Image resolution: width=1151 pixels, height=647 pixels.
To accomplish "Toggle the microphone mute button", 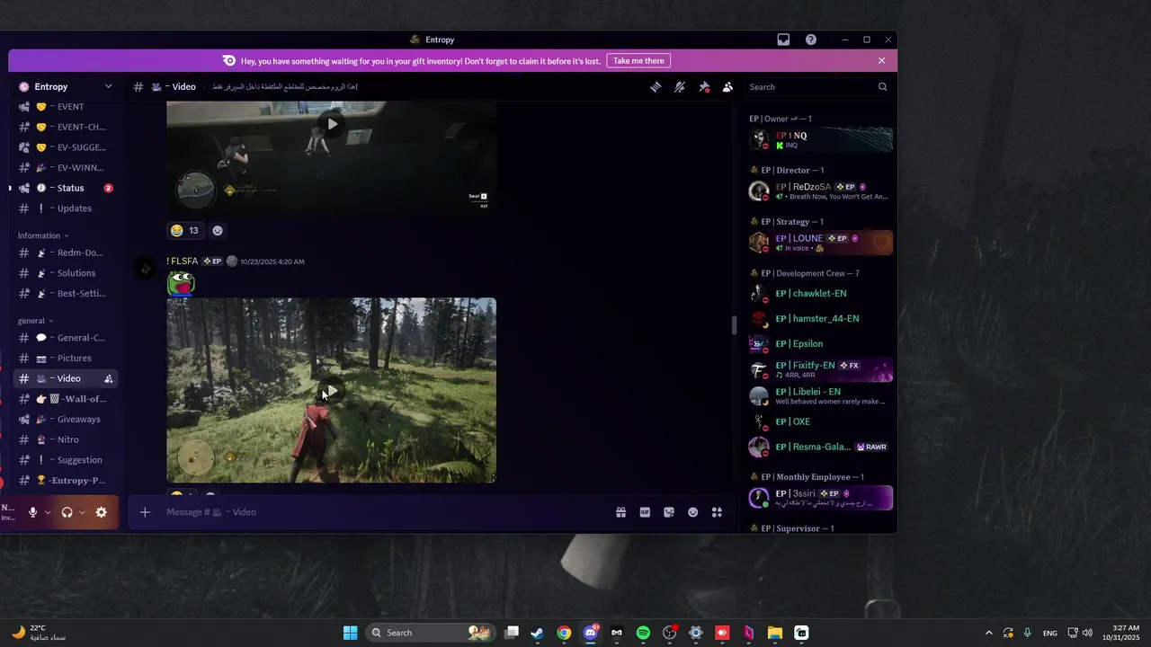I will (32, 512).
